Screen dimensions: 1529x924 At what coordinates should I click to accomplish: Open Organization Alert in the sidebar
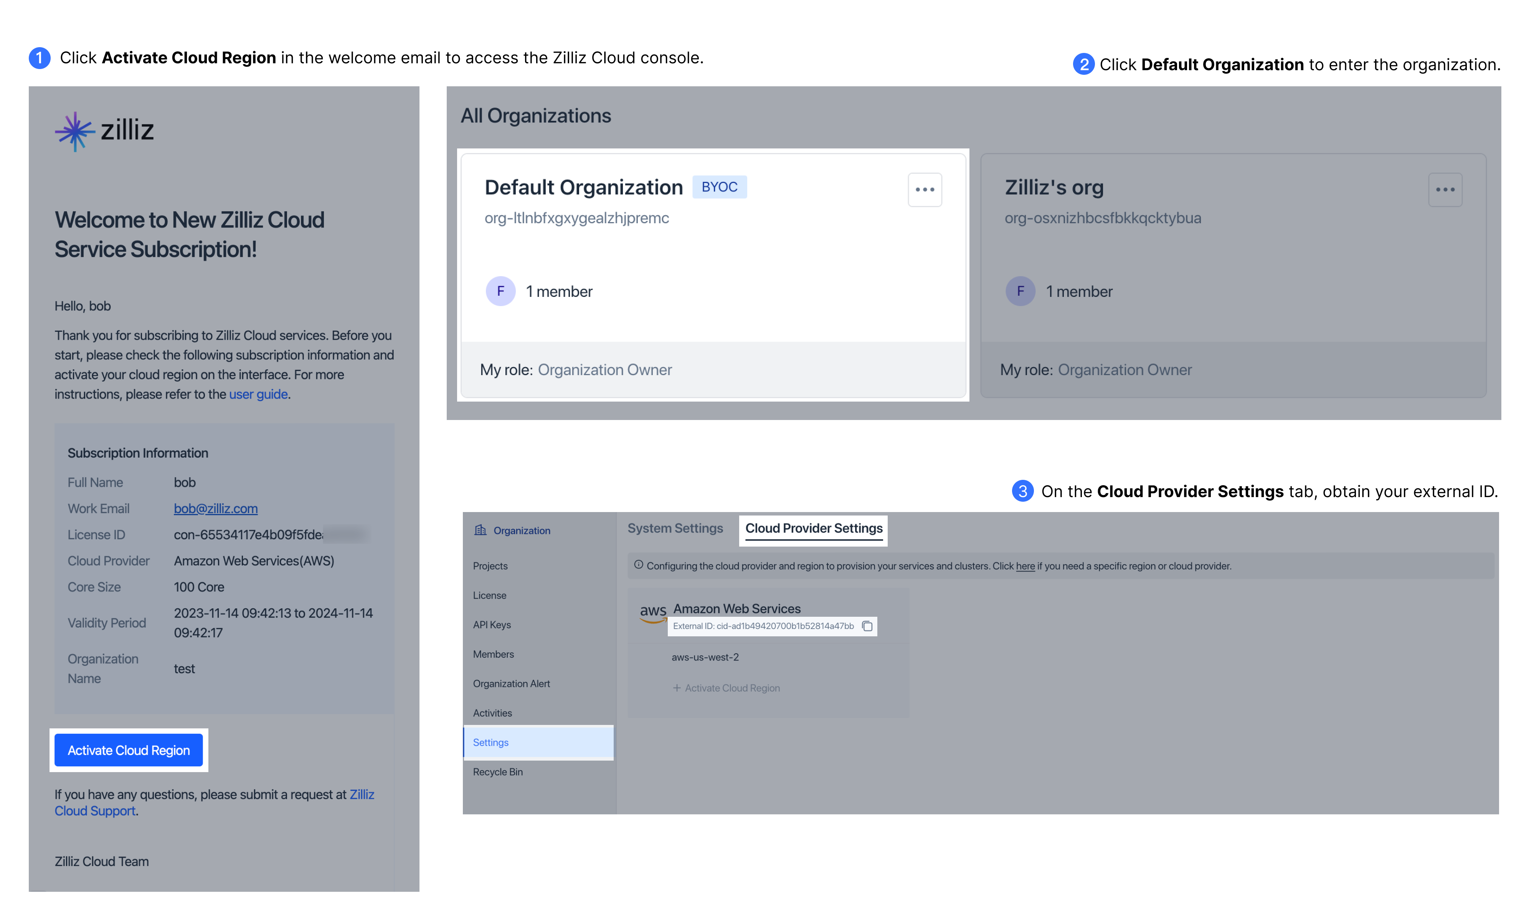[x=511, y=684]
